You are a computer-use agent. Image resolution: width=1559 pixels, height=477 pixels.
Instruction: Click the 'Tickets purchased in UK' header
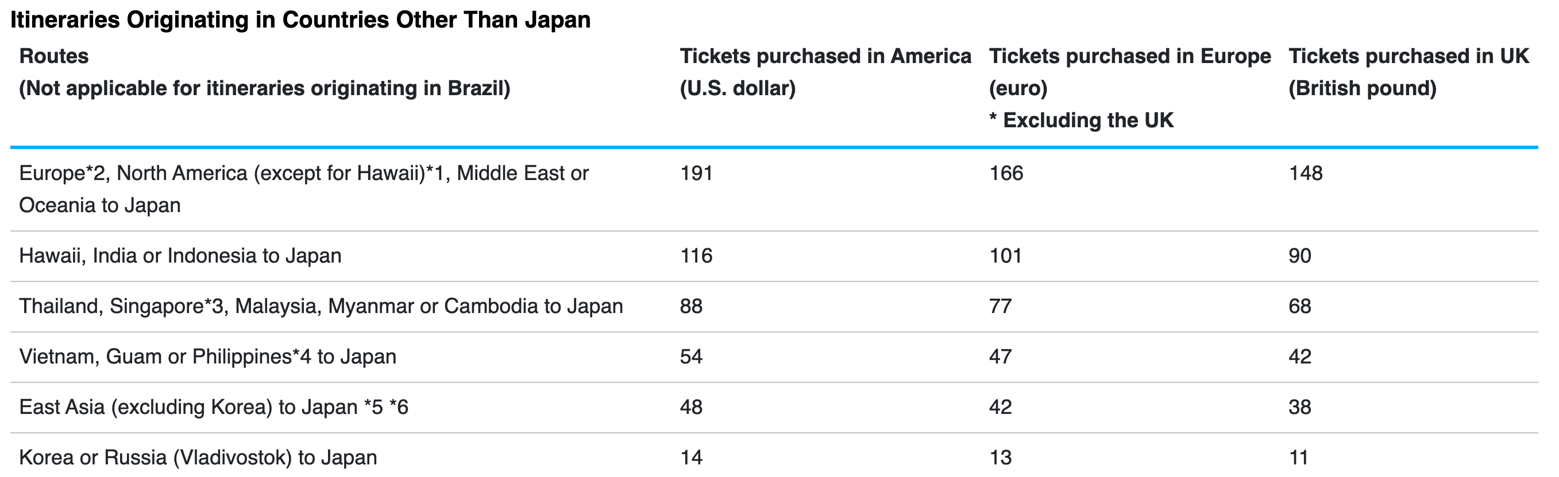1408,56
